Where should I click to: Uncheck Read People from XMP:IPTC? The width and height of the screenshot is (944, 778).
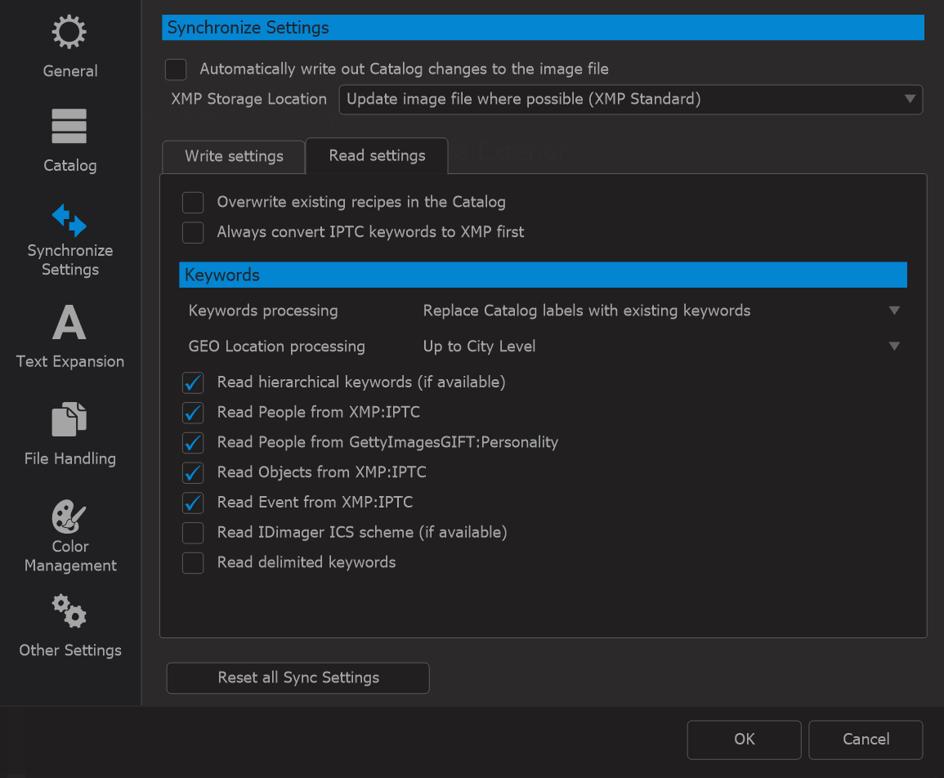coord(193,413)
